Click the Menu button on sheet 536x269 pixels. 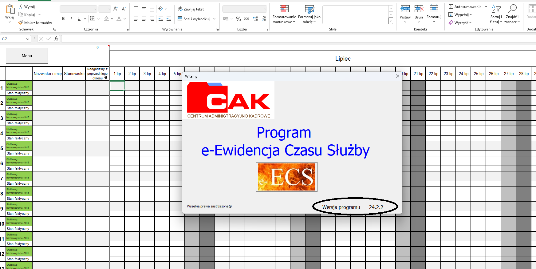[27, 56]
